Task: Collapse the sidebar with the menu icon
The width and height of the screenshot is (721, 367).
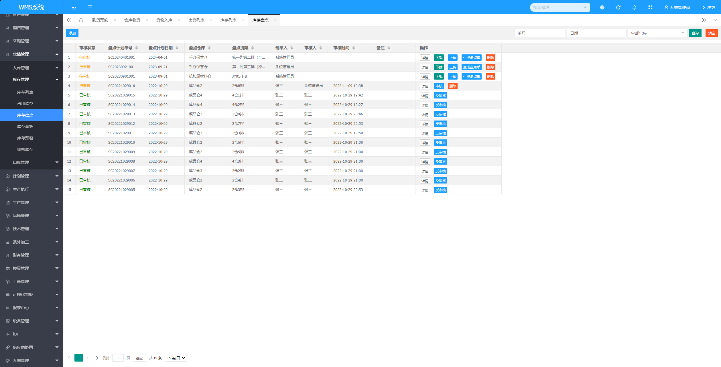Action: click(74, 7)
